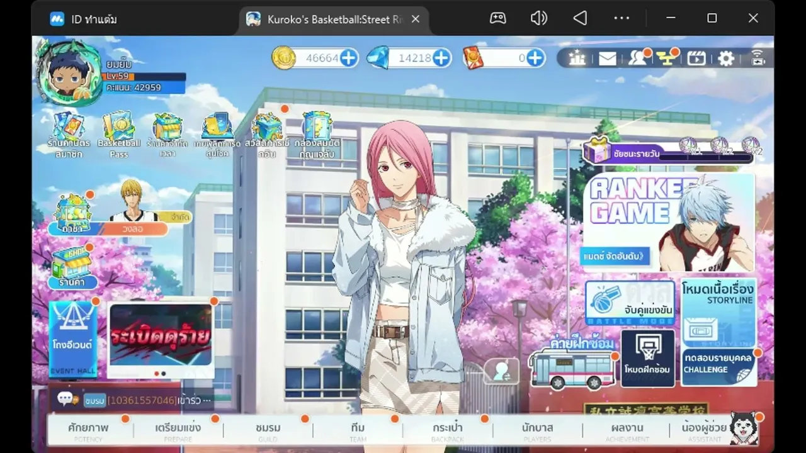Open the ร้านค้า shop icon
Image resolution: width=806 pixels, height=453 pixels.
pyautogui.click(x=72, y=267)
